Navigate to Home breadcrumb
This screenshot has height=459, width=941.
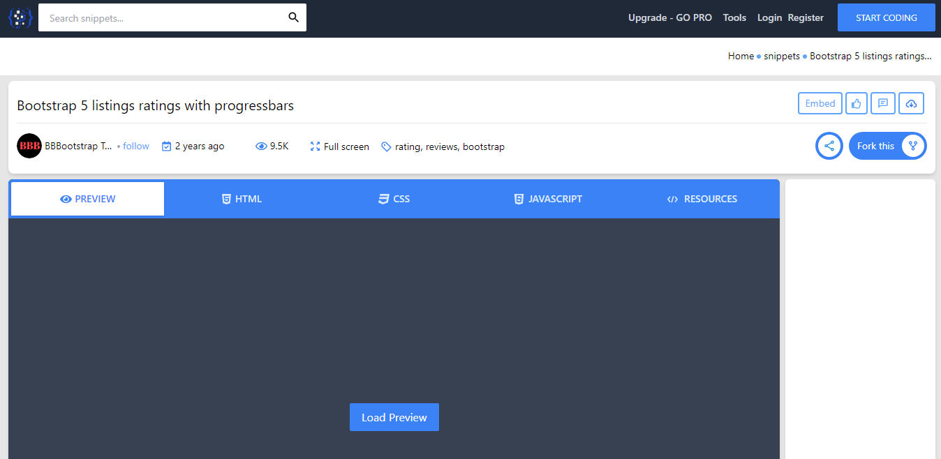coord(741,56)
